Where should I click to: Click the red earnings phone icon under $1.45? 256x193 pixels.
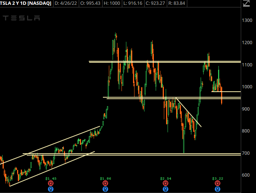point(51,183)
